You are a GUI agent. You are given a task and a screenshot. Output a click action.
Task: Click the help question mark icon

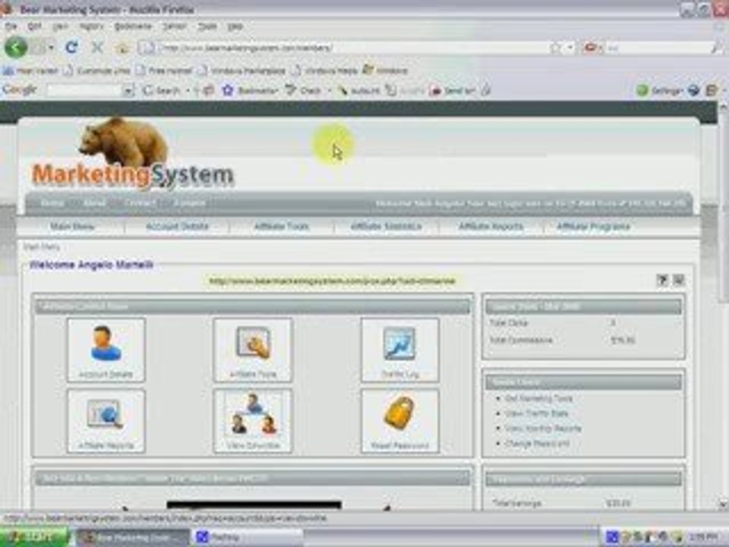pyautogui.click(x=662, y=280)
